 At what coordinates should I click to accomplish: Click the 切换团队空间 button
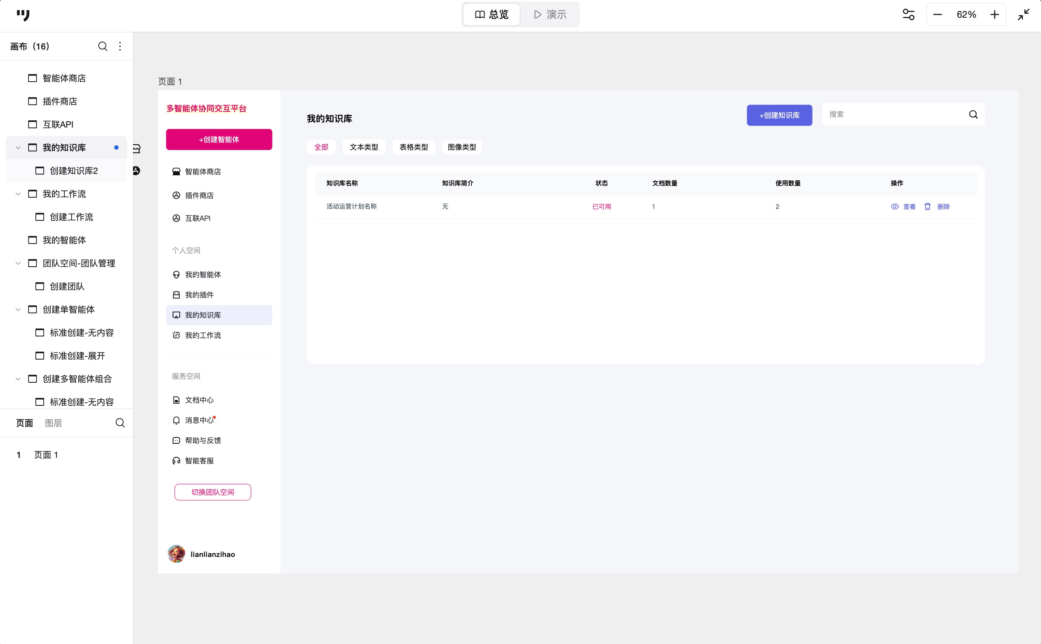click(x=213, y=492)
